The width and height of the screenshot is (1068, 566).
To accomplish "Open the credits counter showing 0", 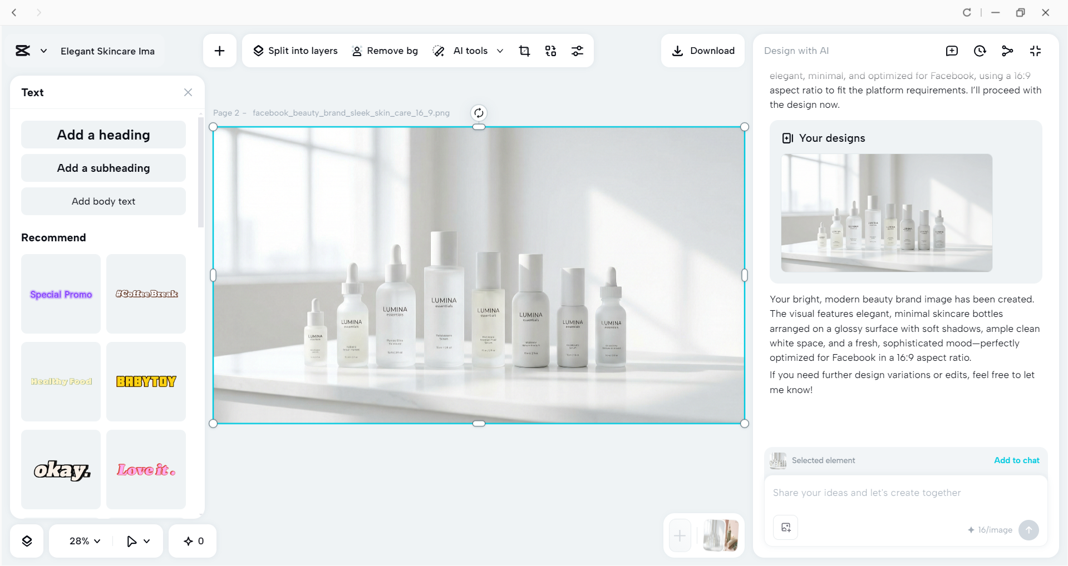I will pyautogui.click(x=194, y=541).
